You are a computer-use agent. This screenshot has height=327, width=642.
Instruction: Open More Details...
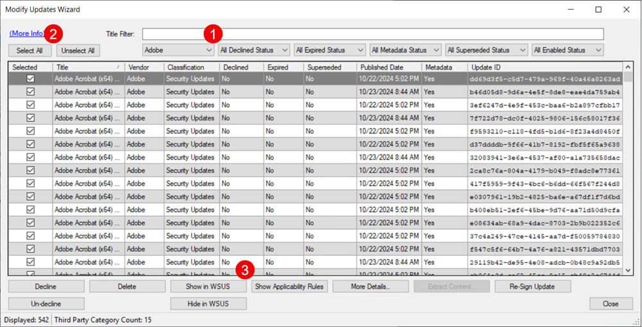pos(370,287)
